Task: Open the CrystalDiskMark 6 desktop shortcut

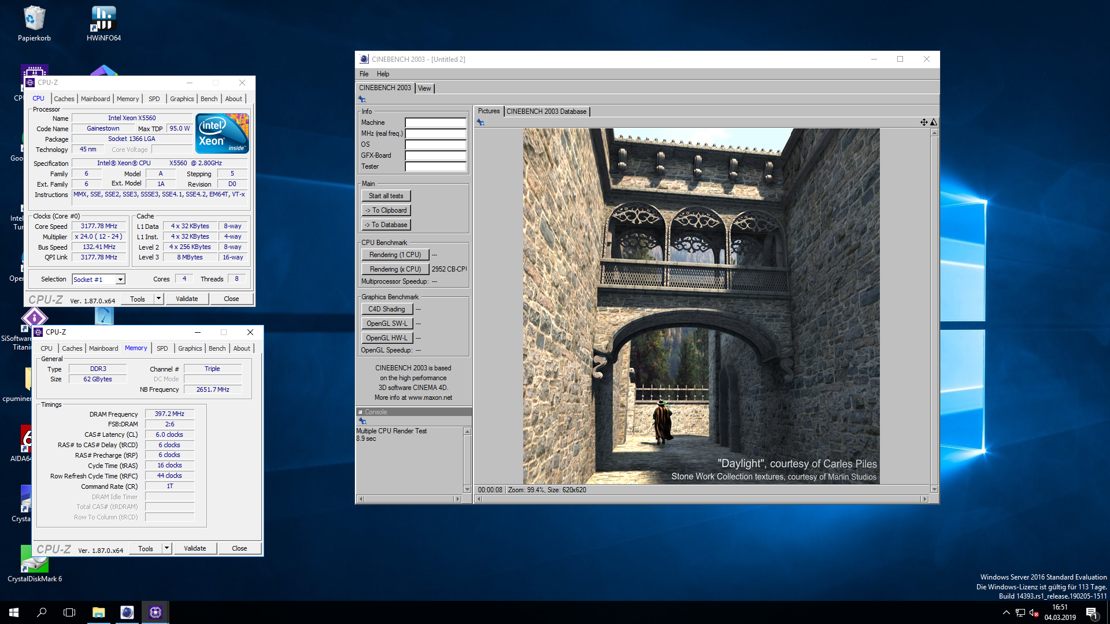Action: tap(35, 563)
